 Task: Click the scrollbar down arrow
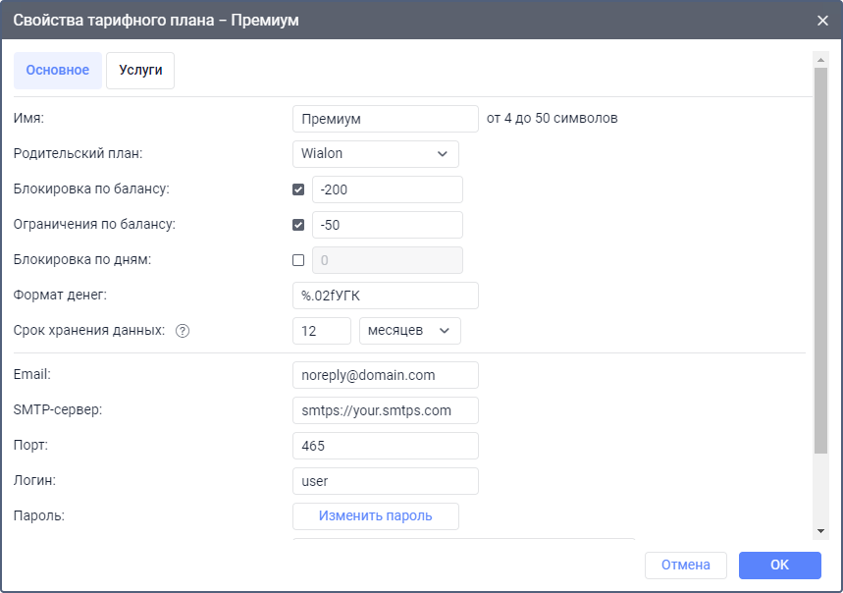pos(821,531)
